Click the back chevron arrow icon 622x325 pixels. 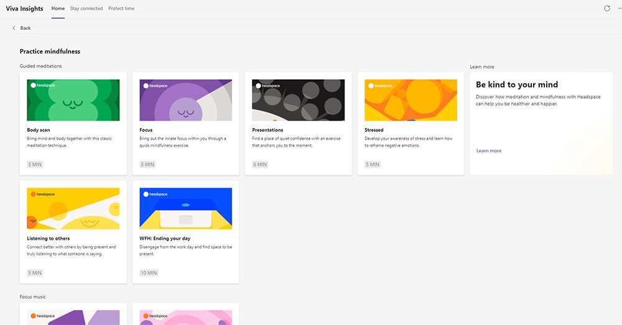(14, 28)
